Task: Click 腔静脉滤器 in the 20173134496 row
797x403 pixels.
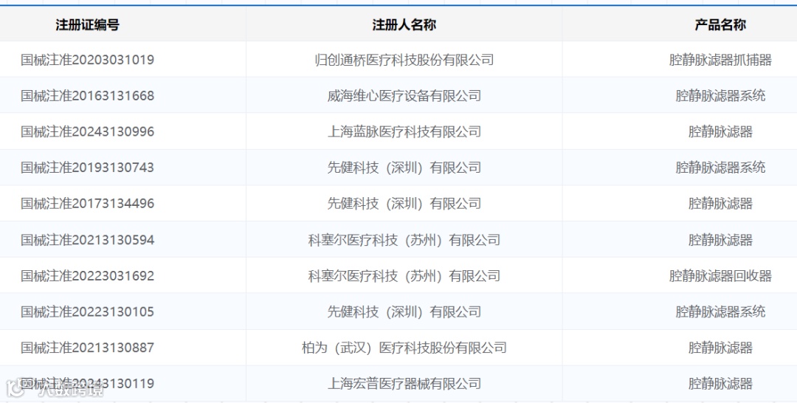Action: (x=720, y=203)
